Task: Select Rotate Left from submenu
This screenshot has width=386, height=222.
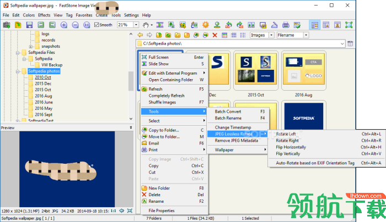Action: (327, 134)
